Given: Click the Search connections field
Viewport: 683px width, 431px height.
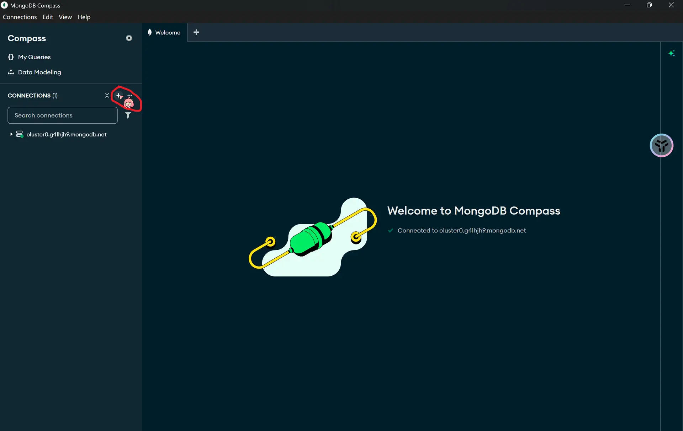Looking at the screenshot, I should [x=63, y=115].
